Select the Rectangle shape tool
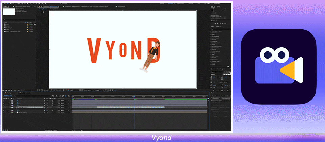 click(x=25, y=3)
